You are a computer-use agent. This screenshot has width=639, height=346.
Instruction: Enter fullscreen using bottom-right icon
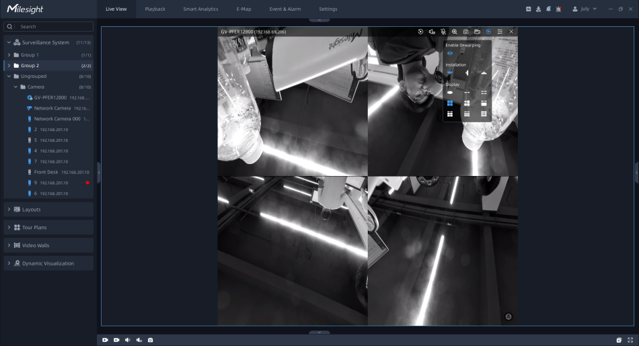click(630, 340)
